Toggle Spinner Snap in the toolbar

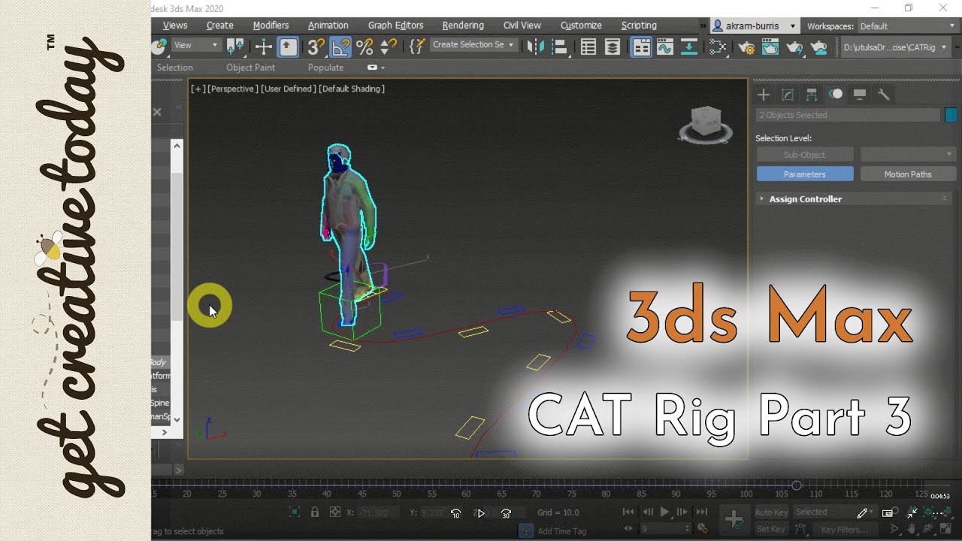point(389,47)
